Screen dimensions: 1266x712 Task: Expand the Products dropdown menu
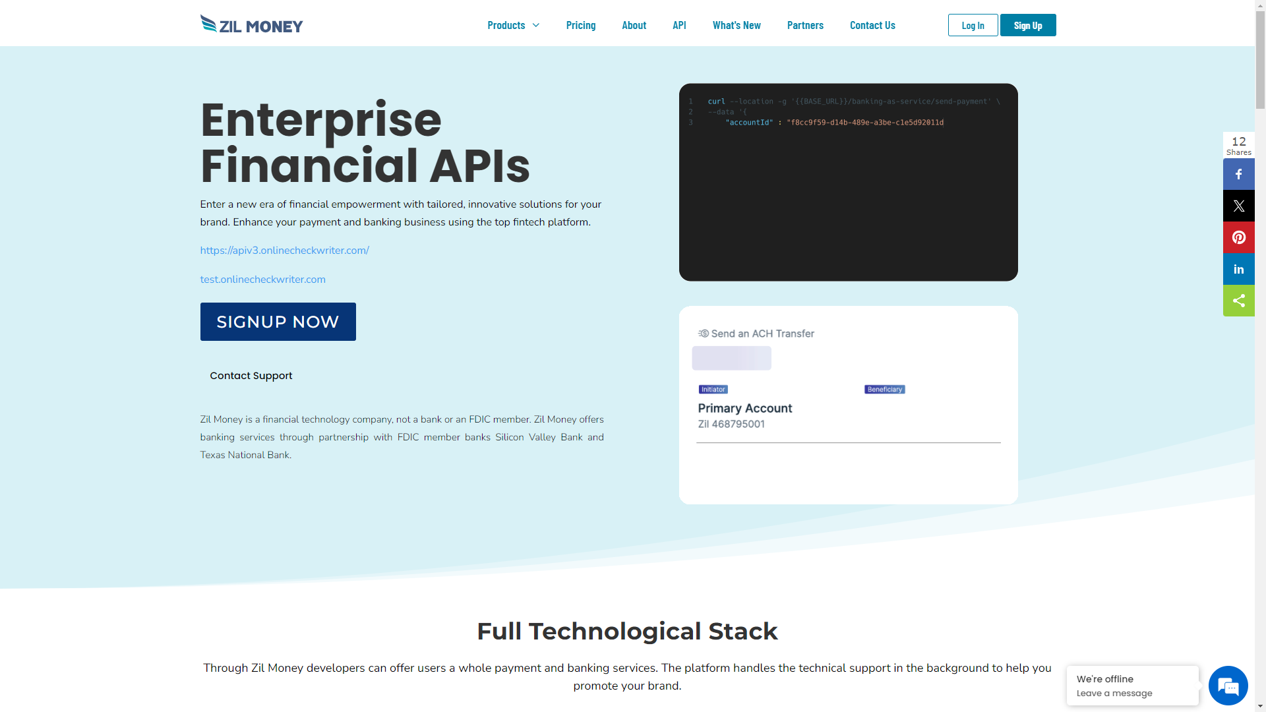coord(513,25)
